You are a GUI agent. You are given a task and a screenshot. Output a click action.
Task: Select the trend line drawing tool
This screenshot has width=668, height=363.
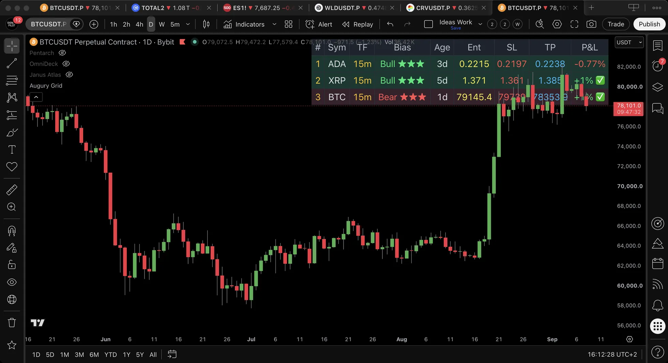(12, 63)
